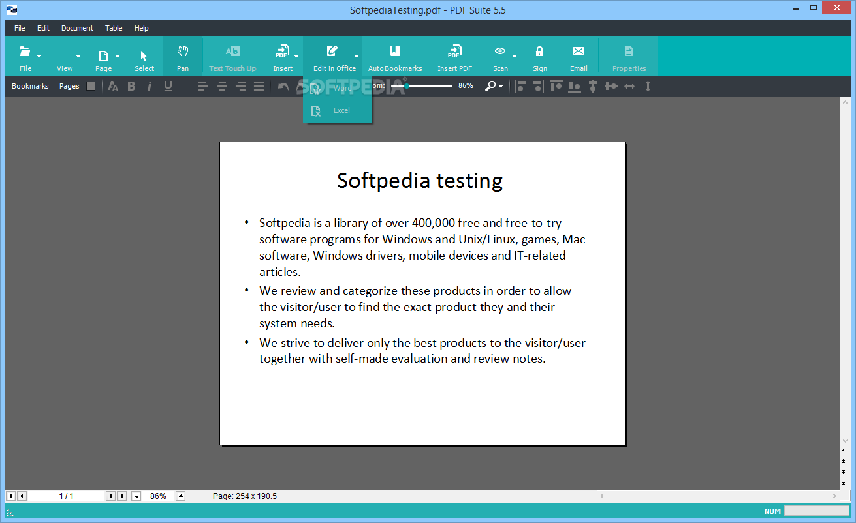Toggle the Bookmarks panel
Image resolution: width=856 pixels, height=523 pixels.
(30, 86)
